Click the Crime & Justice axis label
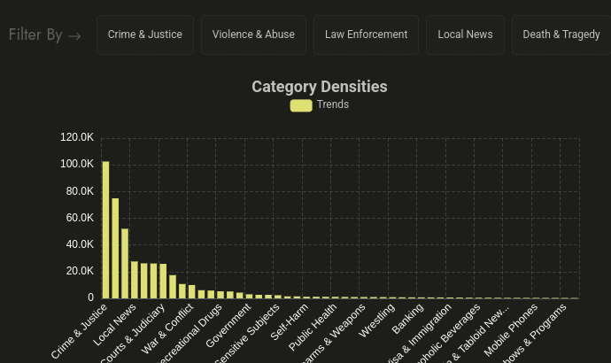Image resolution: width=611 pixels, height=363 pixels. pos(79,331)
